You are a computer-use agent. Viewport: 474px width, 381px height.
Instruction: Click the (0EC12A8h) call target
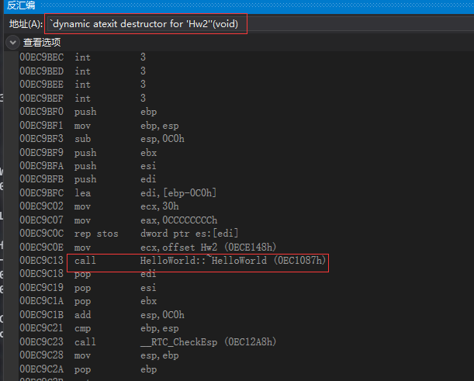tap(251, 342)
